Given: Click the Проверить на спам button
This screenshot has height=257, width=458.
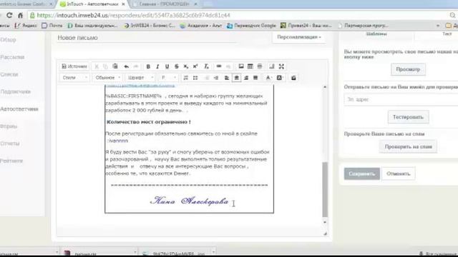Looking at the screenshot, I should pos(408,146).
